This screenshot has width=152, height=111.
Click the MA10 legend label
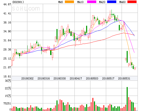pos(80,2)
